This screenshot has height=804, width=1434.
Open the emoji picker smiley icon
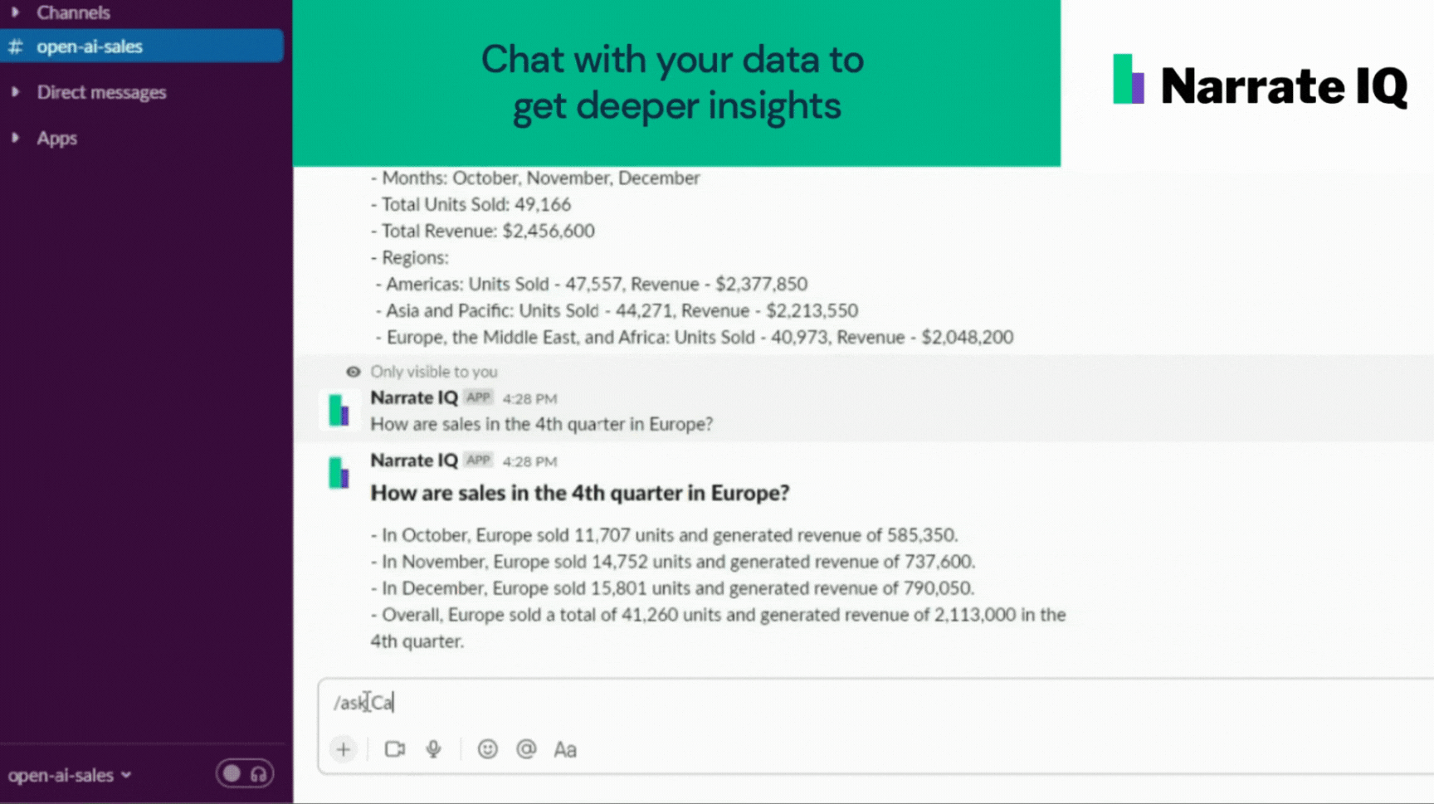(487, 749)
